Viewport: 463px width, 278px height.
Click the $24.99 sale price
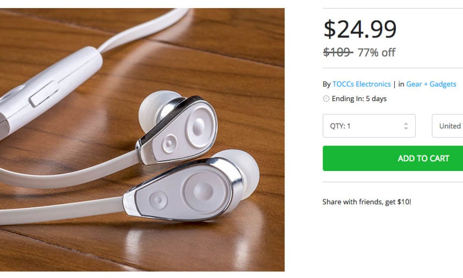[360, 29]
